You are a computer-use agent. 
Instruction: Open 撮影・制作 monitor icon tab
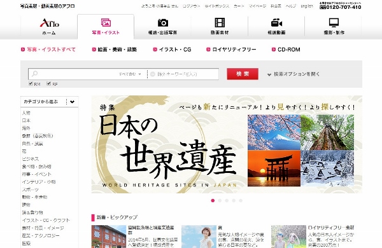(x=334, y=27)
